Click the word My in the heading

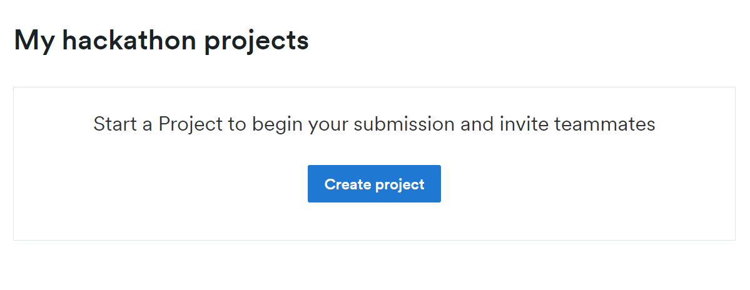(34, 41)
